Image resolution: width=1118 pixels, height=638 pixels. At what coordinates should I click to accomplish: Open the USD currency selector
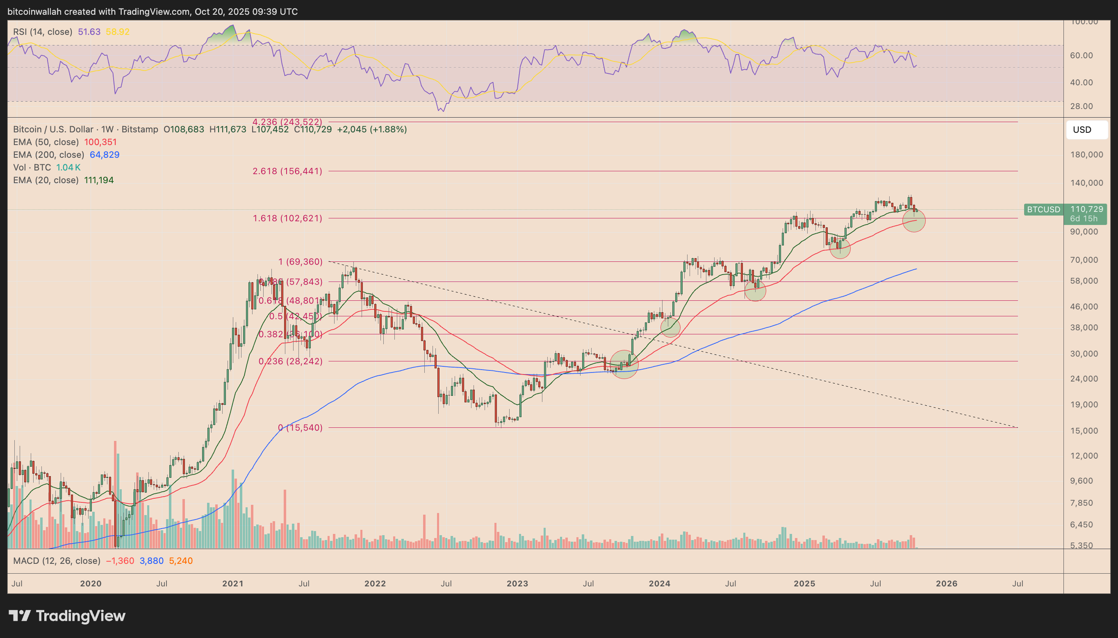pyautogui.click(x=1086, y=130)
